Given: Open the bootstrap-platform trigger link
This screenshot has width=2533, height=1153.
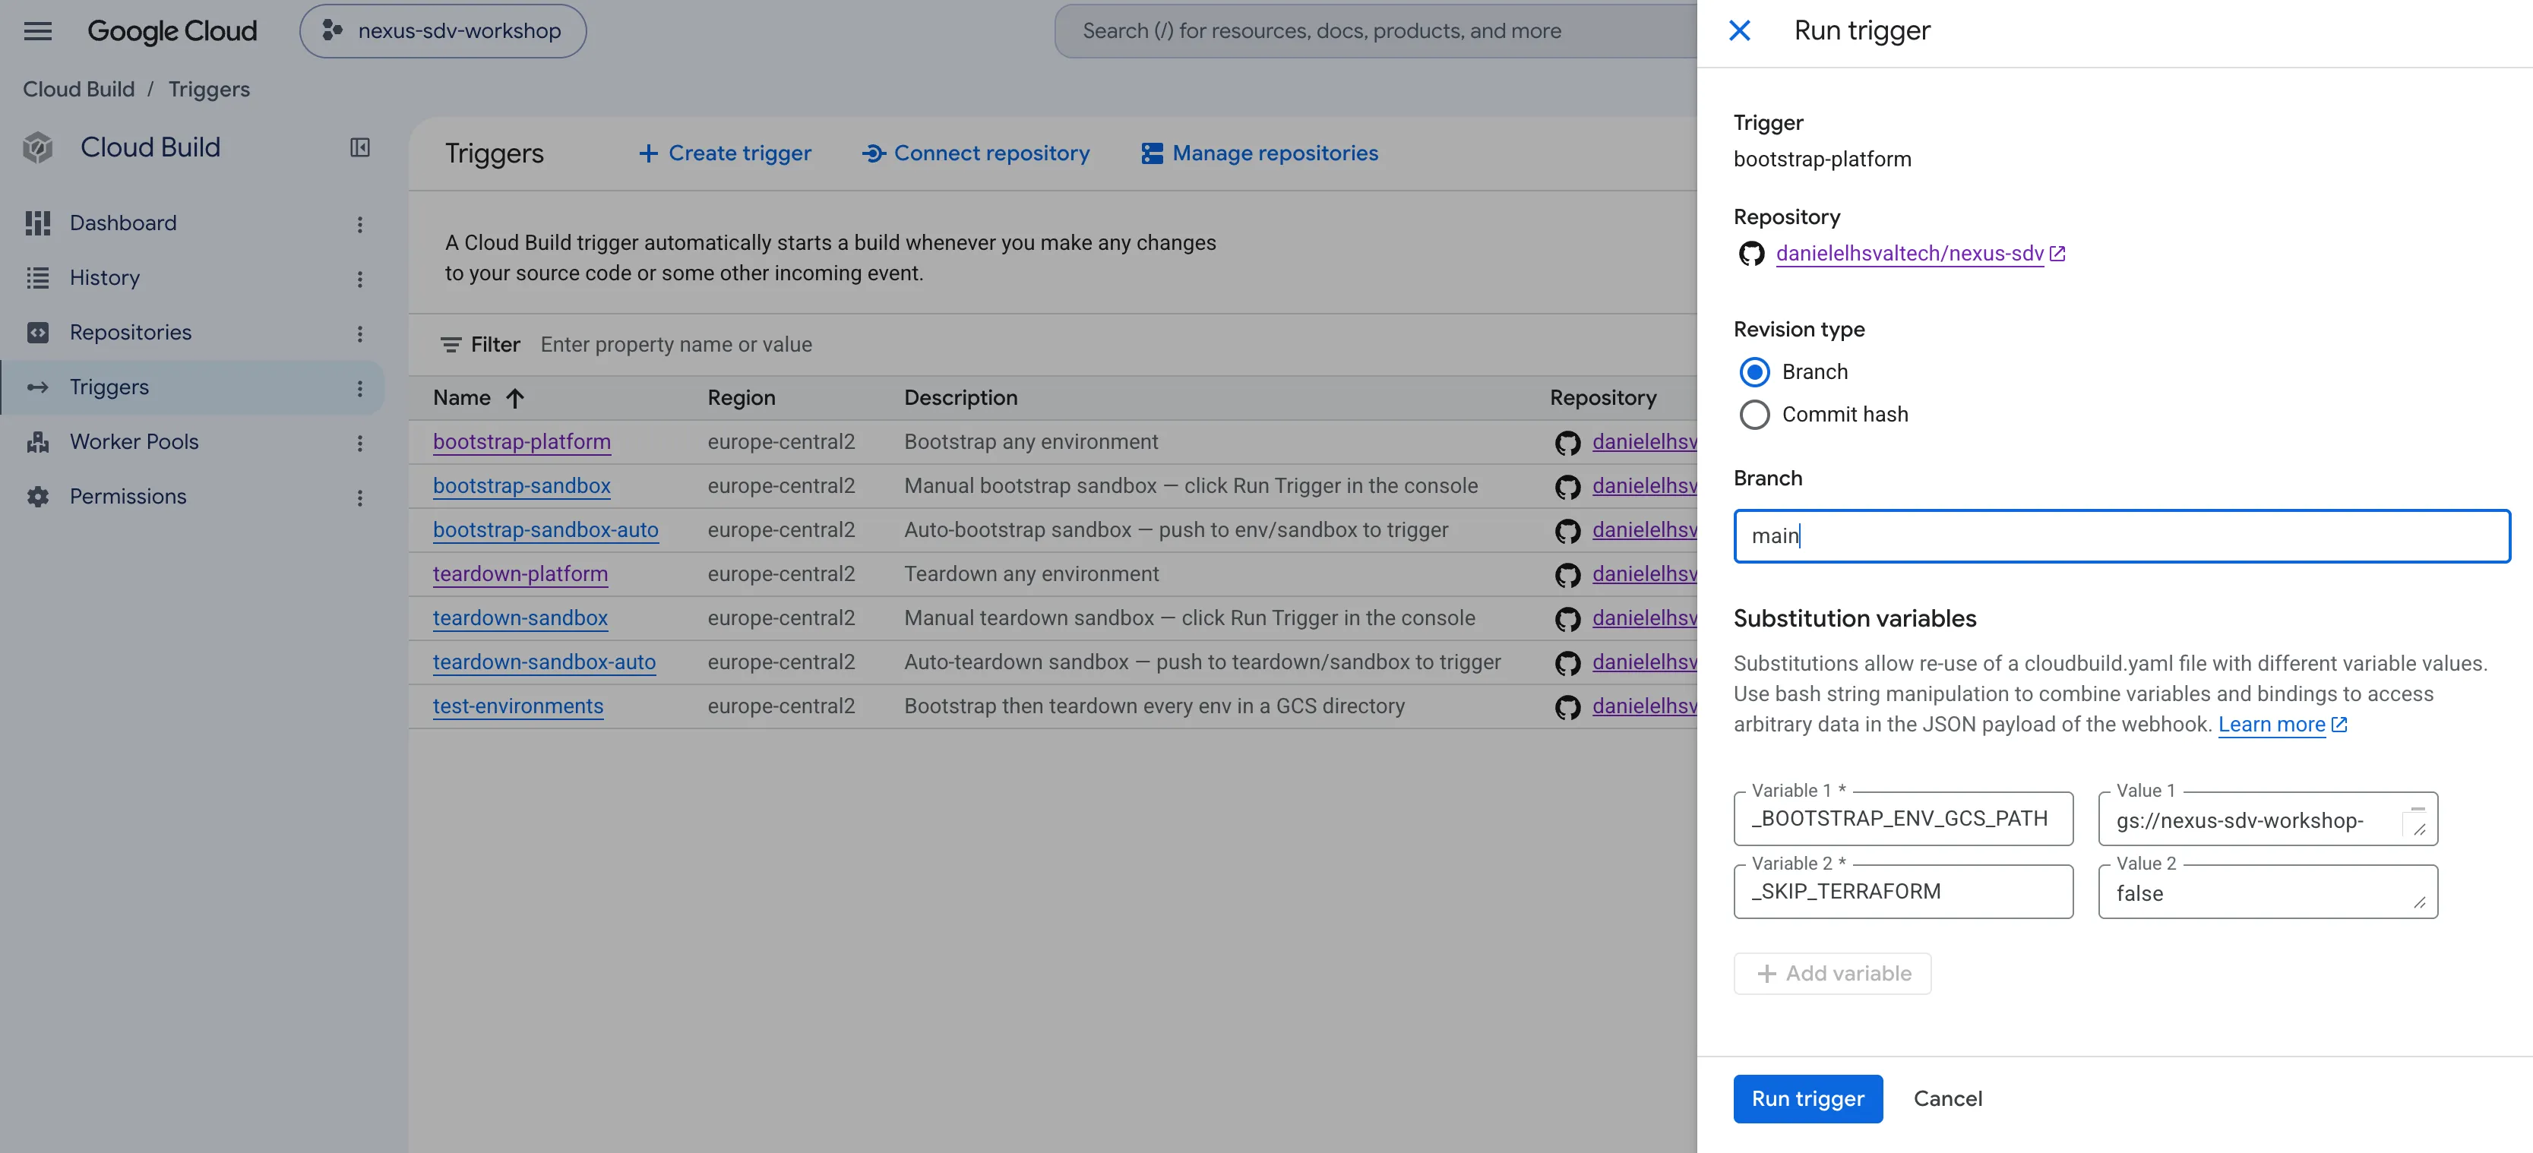Looking at the screenshot, I should click(x=521, y=442).
